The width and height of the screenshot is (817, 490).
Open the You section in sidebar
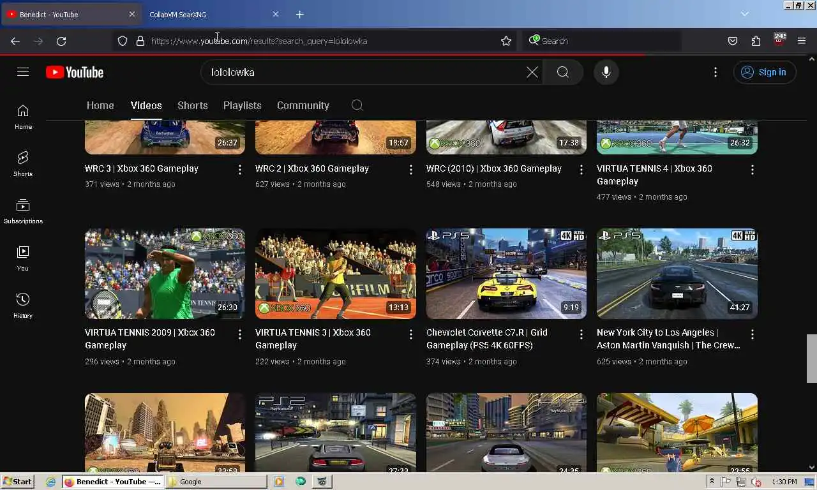coord(23,259)
